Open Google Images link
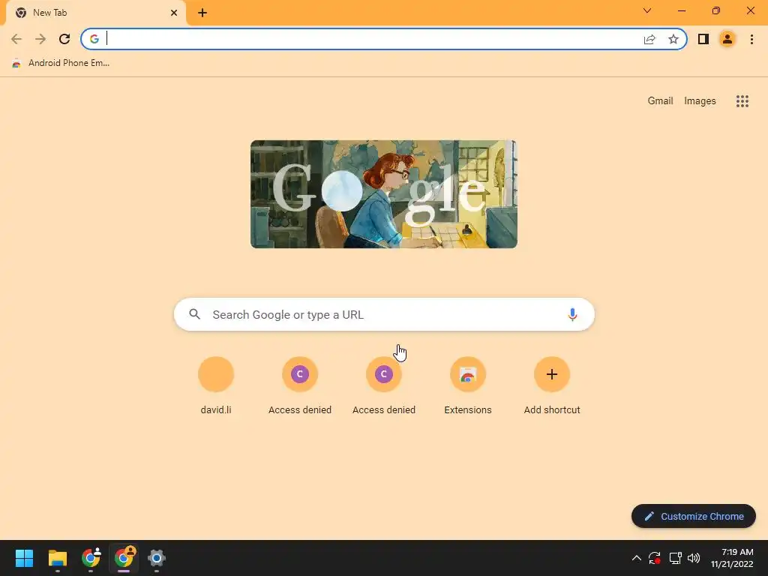 [x=700, y=101]
